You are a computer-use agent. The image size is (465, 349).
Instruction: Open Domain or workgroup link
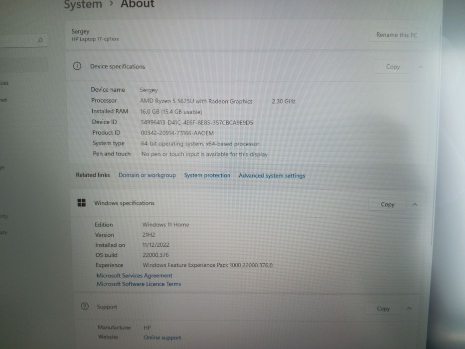click(x=147, y=175)
